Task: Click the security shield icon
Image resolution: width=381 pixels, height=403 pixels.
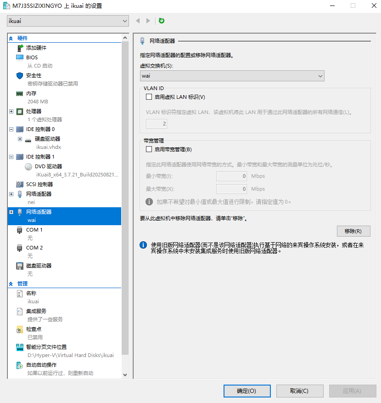Action: [x=20, y=75]
